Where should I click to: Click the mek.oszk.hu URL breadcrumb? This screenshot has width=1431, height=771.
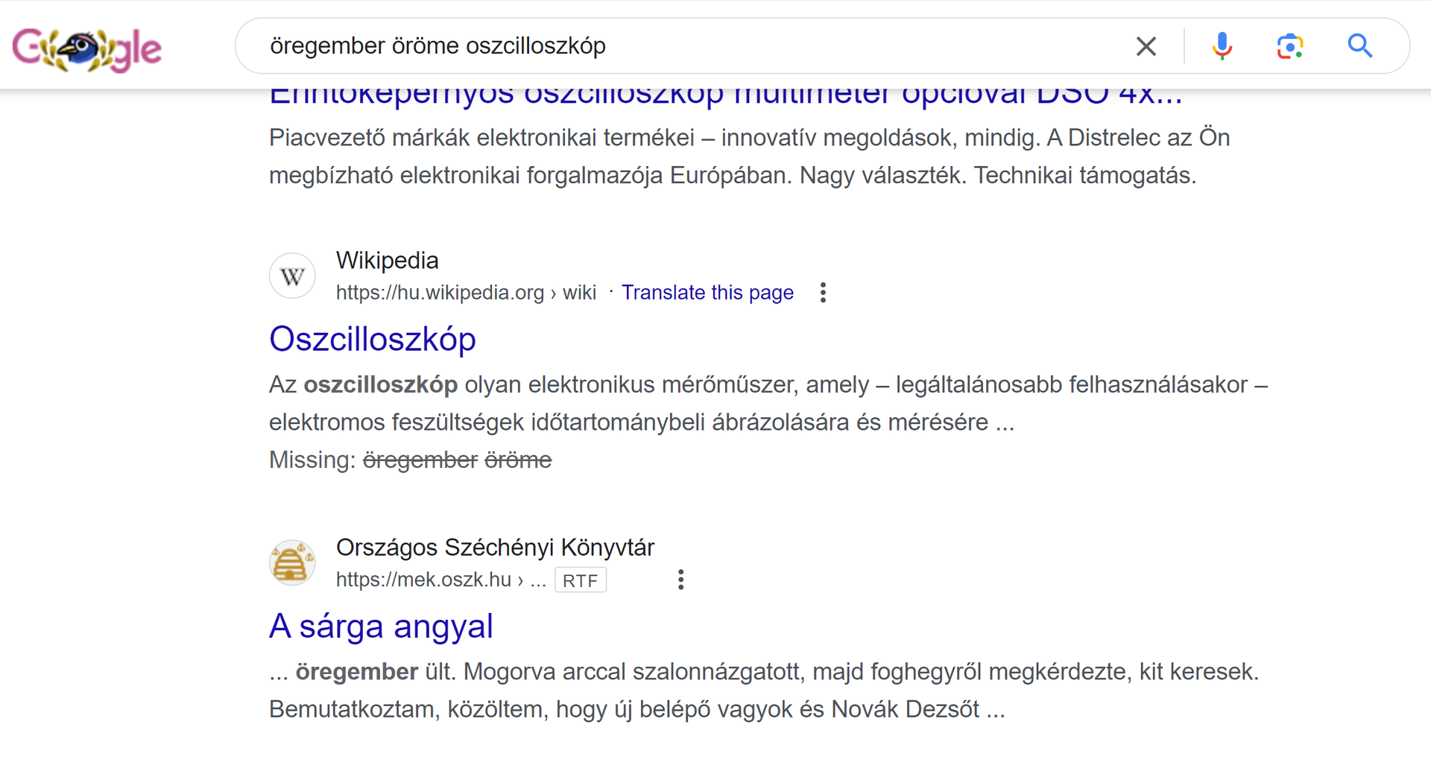(x=441, y=580)
